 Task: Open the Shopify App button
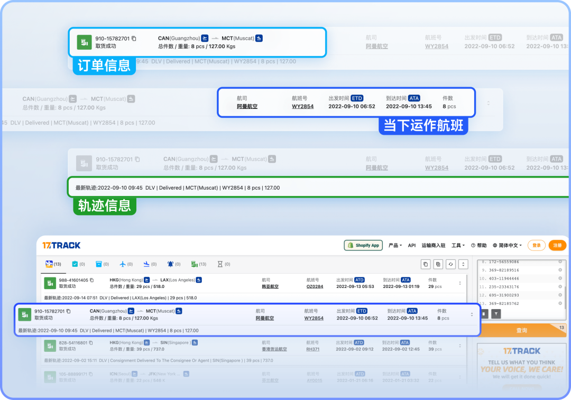[x=363, y=245]
